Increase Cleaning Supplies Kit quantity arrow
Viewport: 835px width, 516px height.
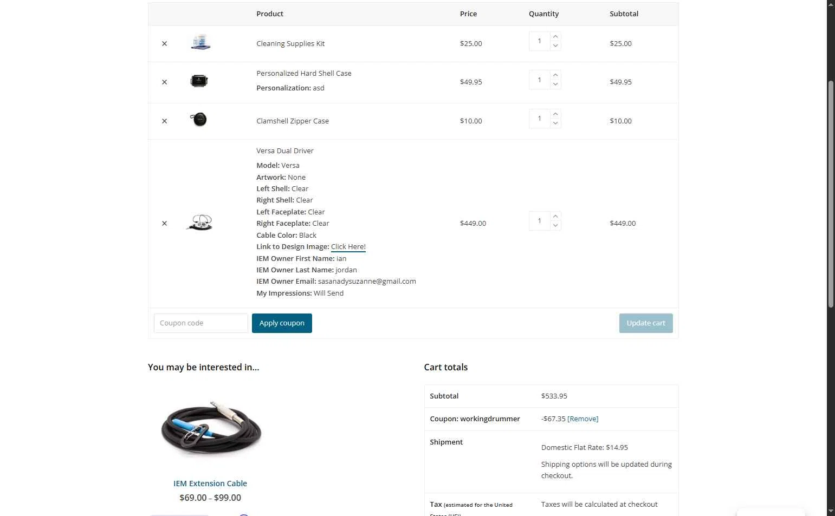pos(555,37)
